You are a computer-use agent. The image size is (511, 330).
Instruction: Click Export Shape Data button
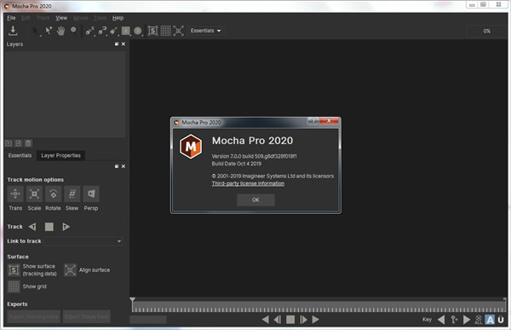click(86, 316)
